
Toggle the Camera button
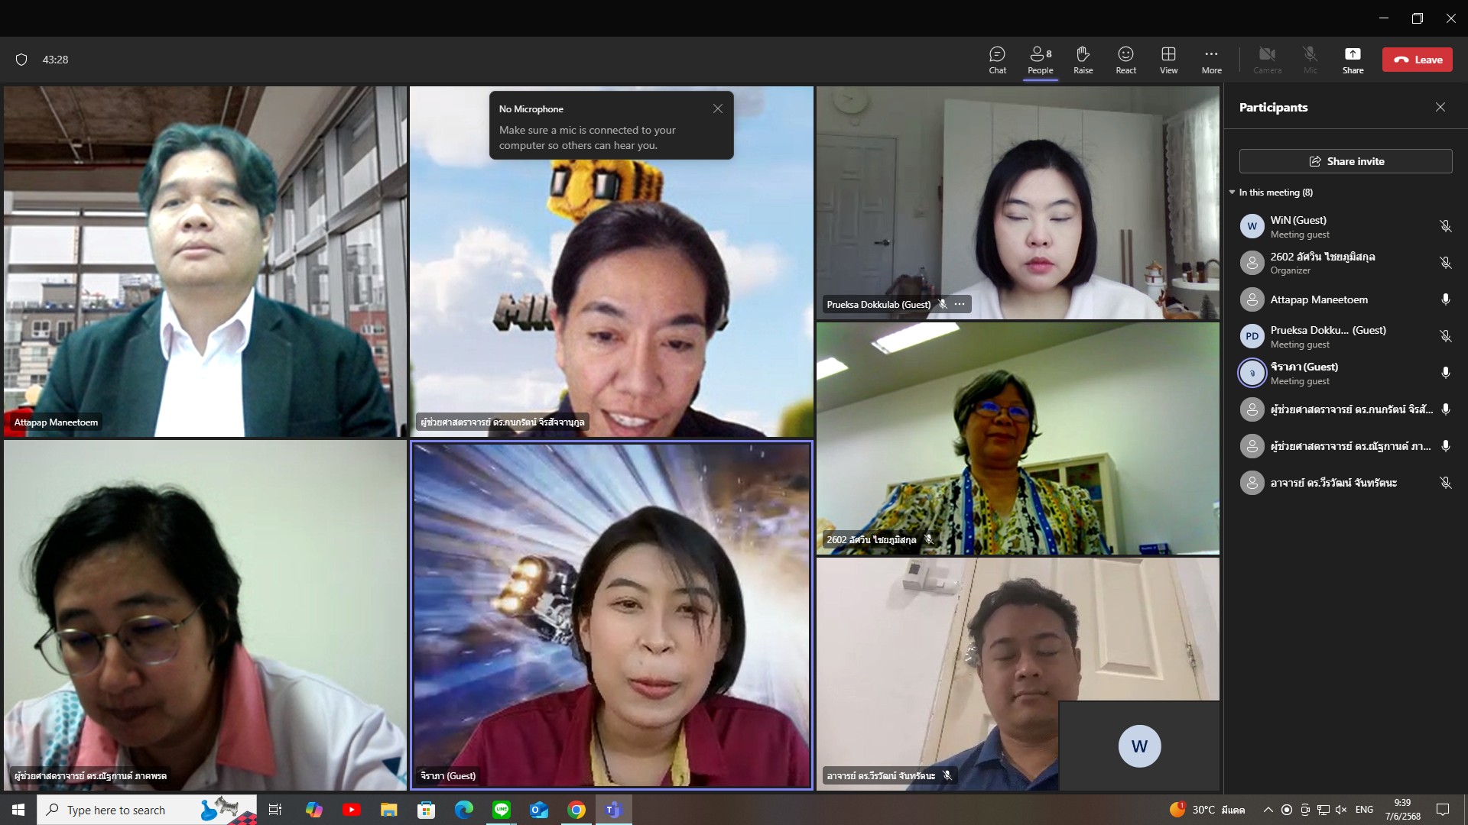point(1267,60)
